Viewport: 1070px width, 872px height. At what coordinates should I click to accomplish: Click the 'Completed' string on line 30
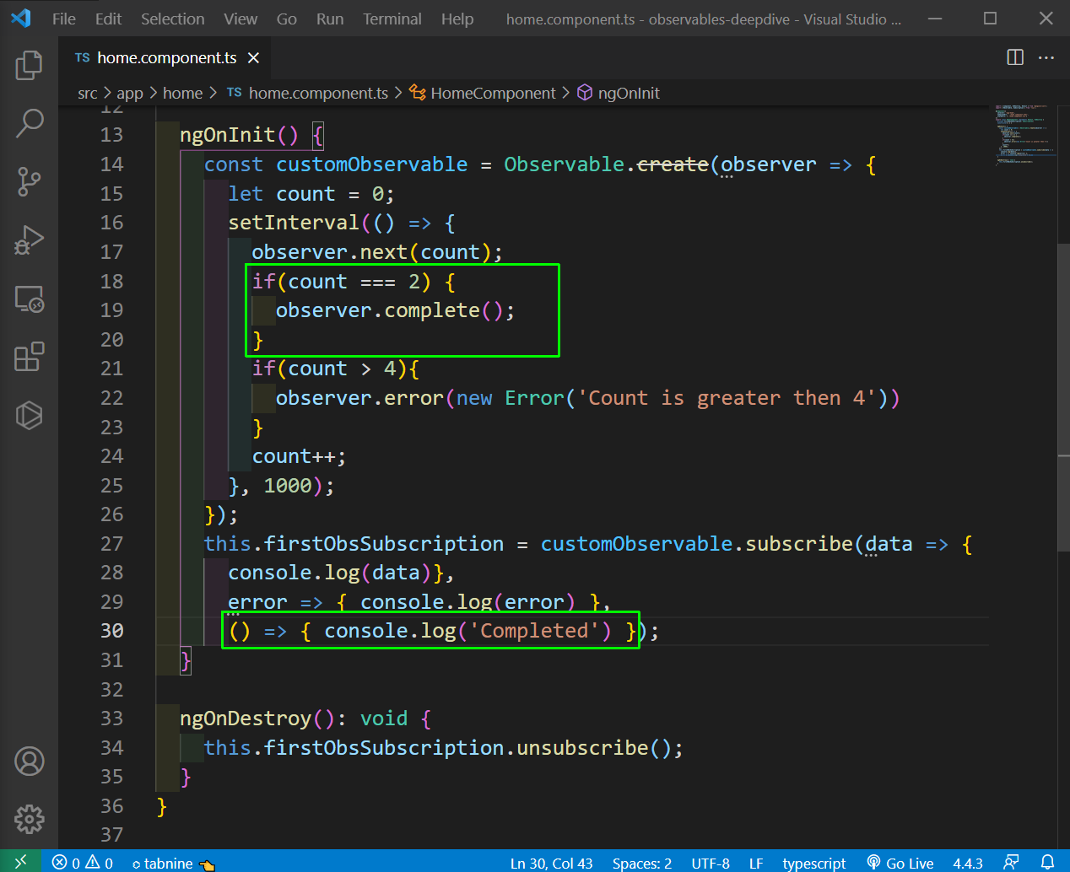[x=534, y=631]
